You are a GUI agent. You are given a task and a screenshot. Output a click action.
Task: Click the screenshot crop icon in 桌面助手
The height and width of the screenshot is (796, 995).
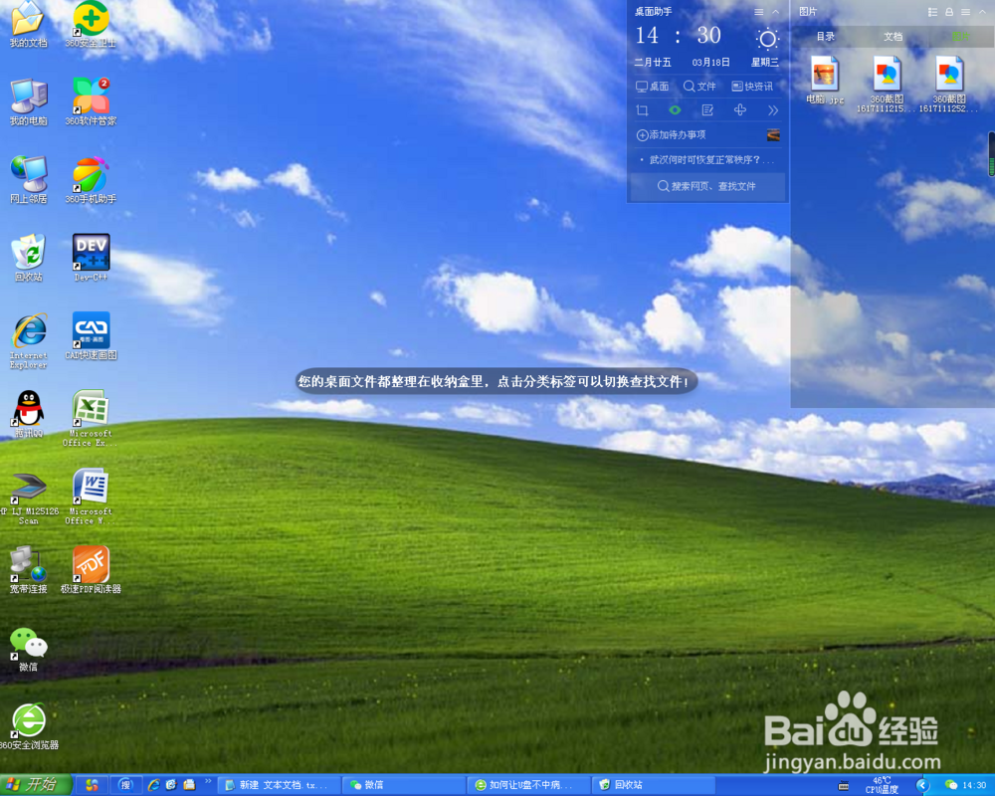(x=642, y=110)
